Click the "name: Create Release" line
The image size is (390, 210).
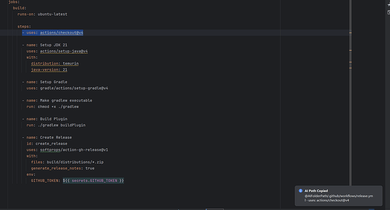pos(49,137)
